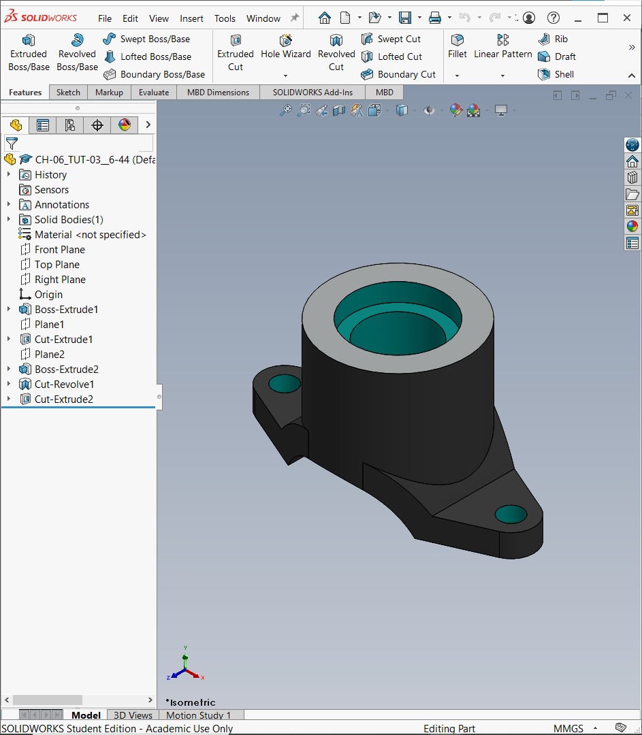Viewport: 642px width, 735px height.
Task: Click the Edit Appearance icon
Action: [455, 111]
